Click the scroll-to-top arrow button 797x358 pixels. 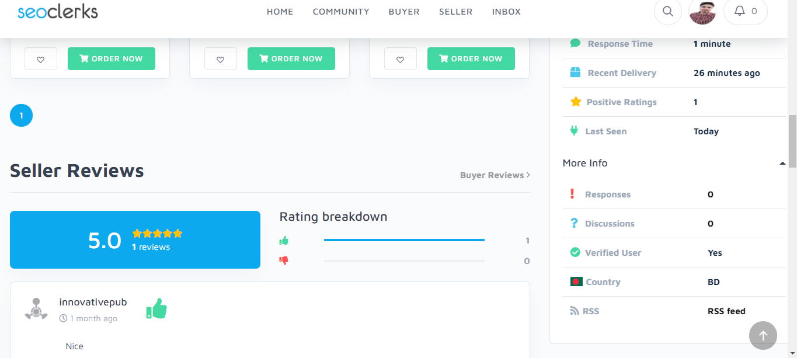763,336
